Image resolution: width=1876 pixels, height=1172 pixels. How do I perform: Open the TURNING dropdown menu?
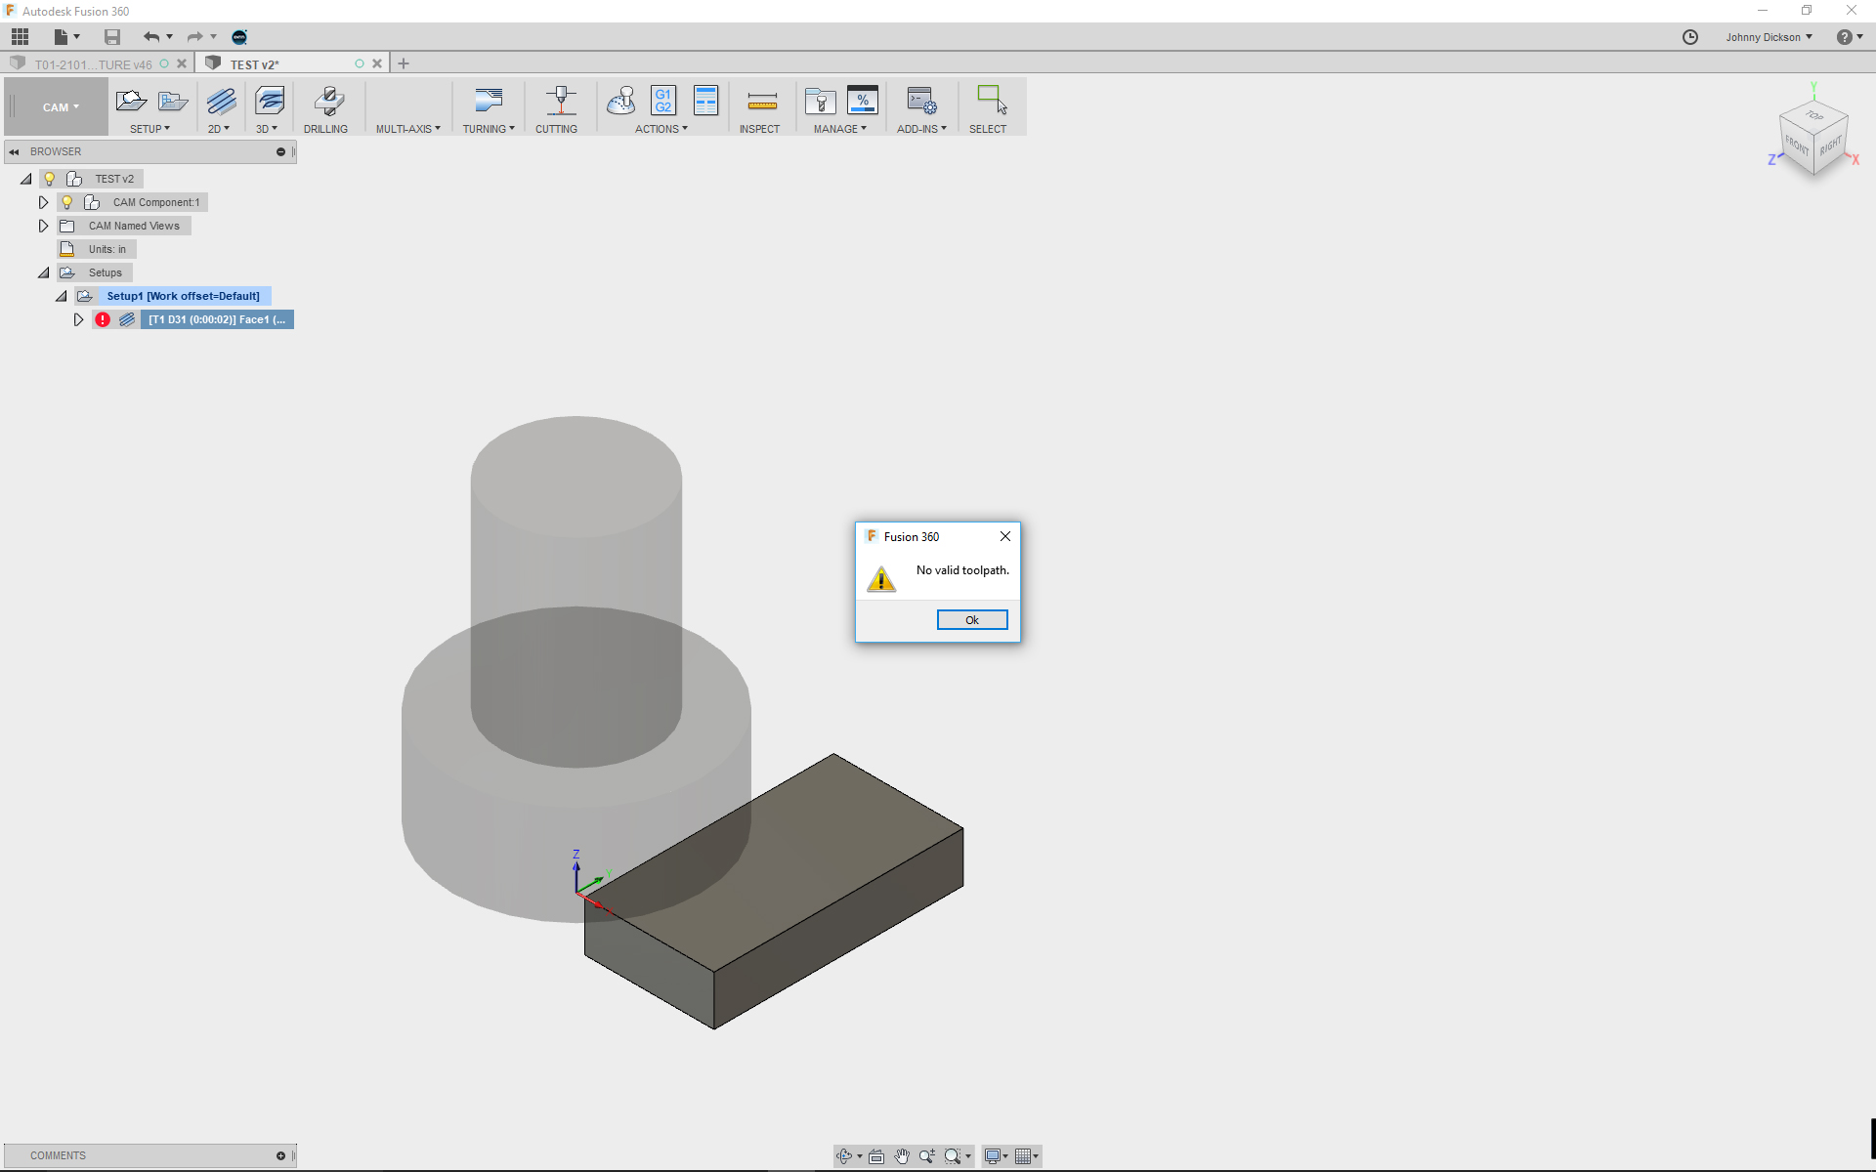[489, 129]
